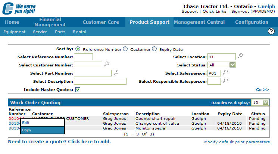
Task: Focus the Select Part Number field
Action: [x=93, y=73]
